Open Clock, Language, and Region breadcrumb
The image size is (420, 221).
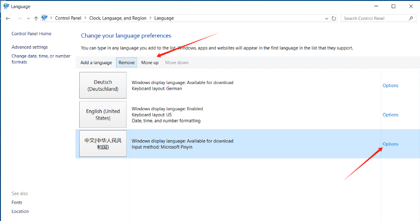point(118,18)
